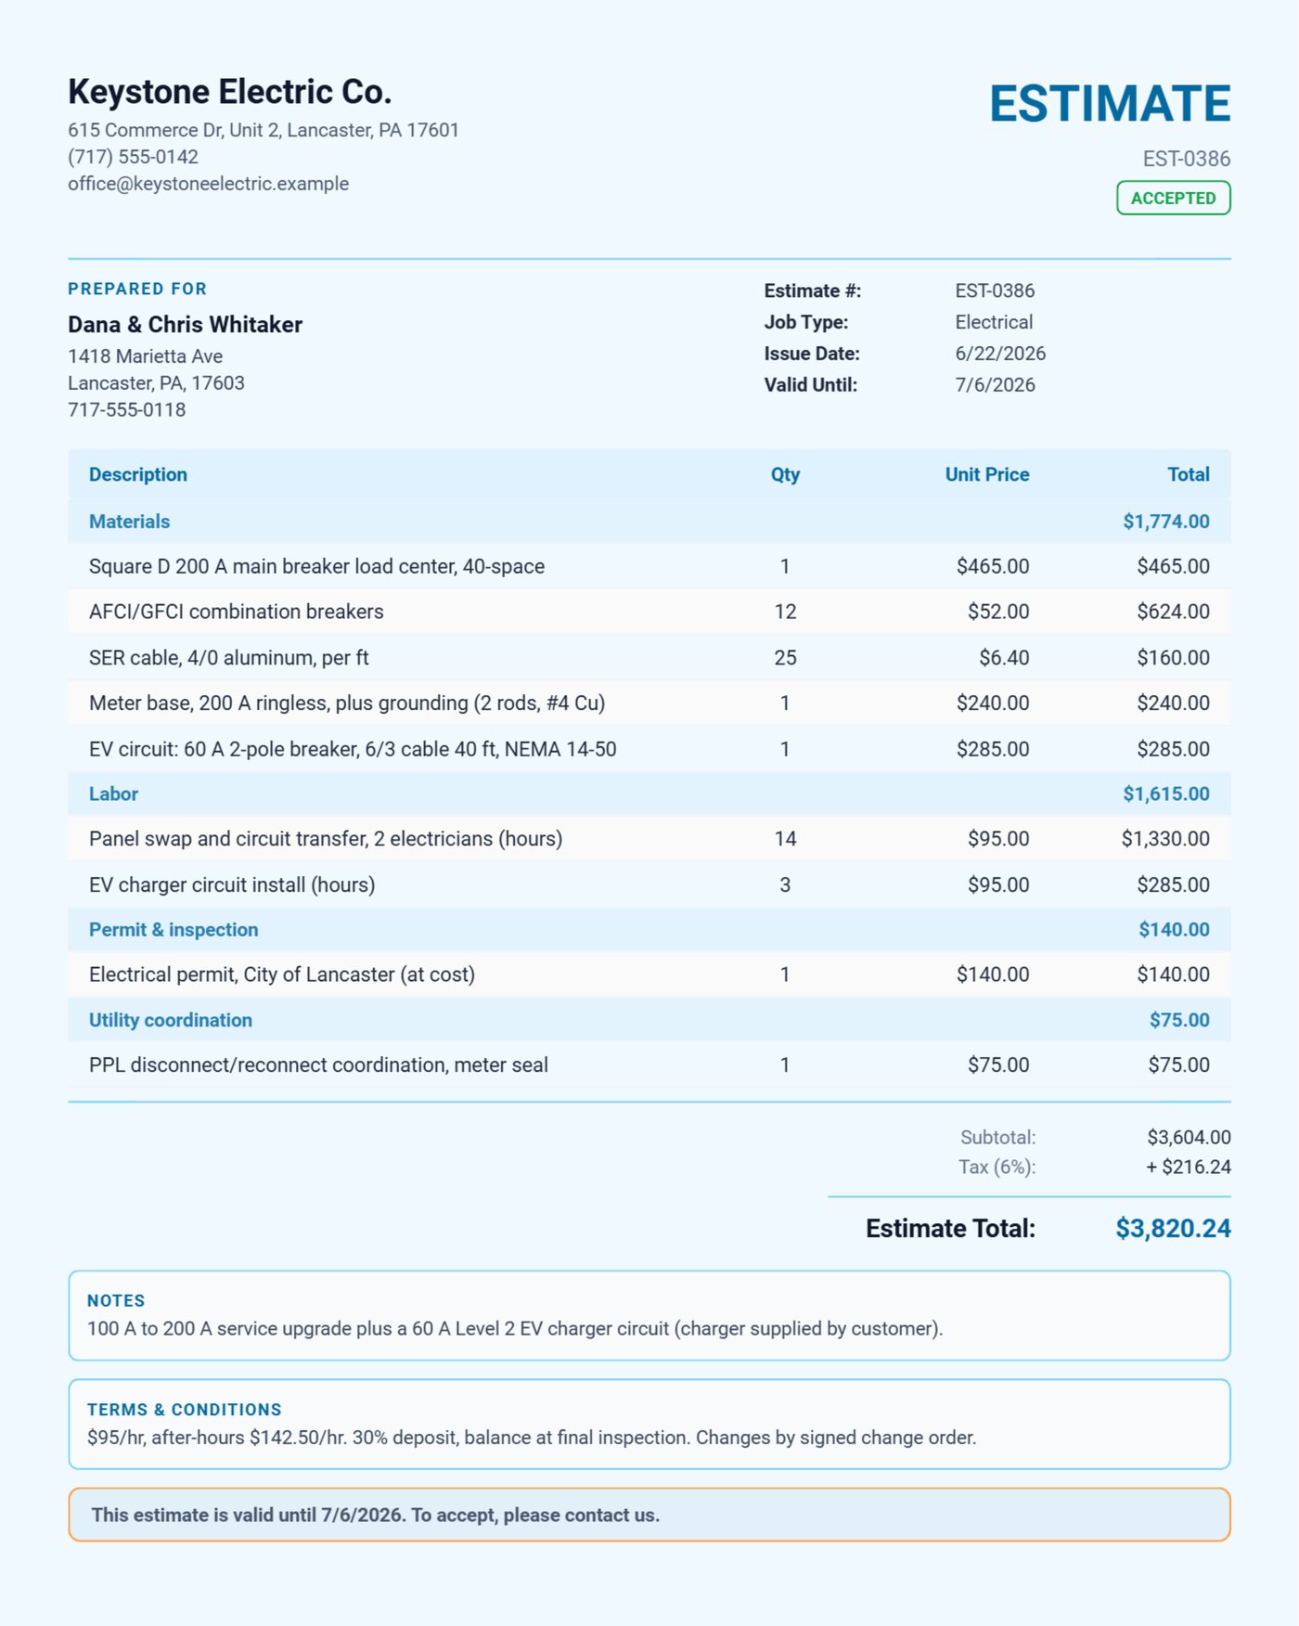The image size is (1299, 1626).
Task: Select the Keystone Electric Co. company name
Action: 230,92
